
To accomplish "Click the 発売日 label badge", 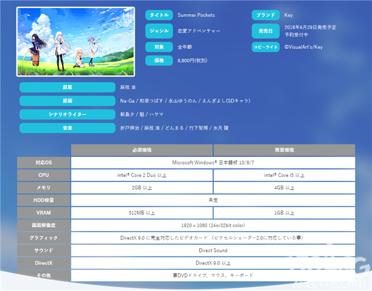I will click(x=265, y=31).
